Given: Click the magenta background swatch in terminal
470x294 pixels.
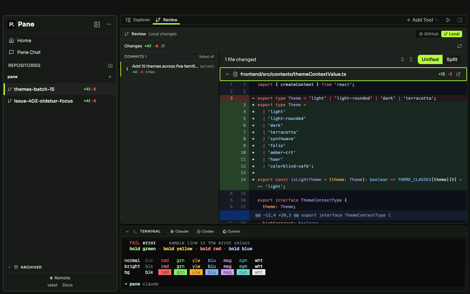Looking at the screenshot, I should [x=227, y=272].
